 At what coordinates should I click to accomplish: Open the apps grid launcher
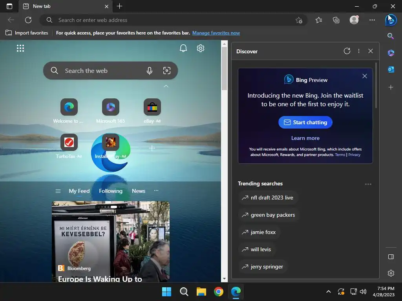(20, 48)
